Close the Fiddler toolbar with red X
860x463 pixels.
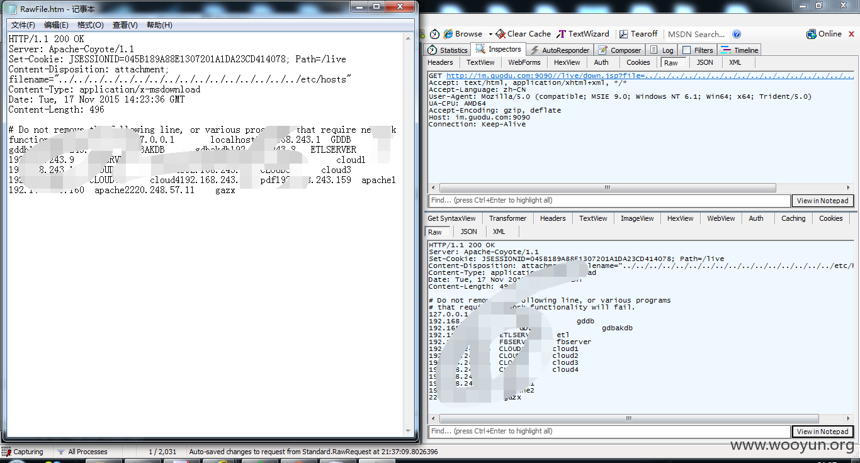click(x=851, y=34)
